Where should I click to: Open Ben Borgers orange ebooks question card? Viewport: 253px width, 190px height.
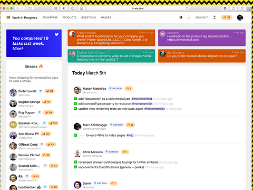pyautogui.click(x=202, y=56)
